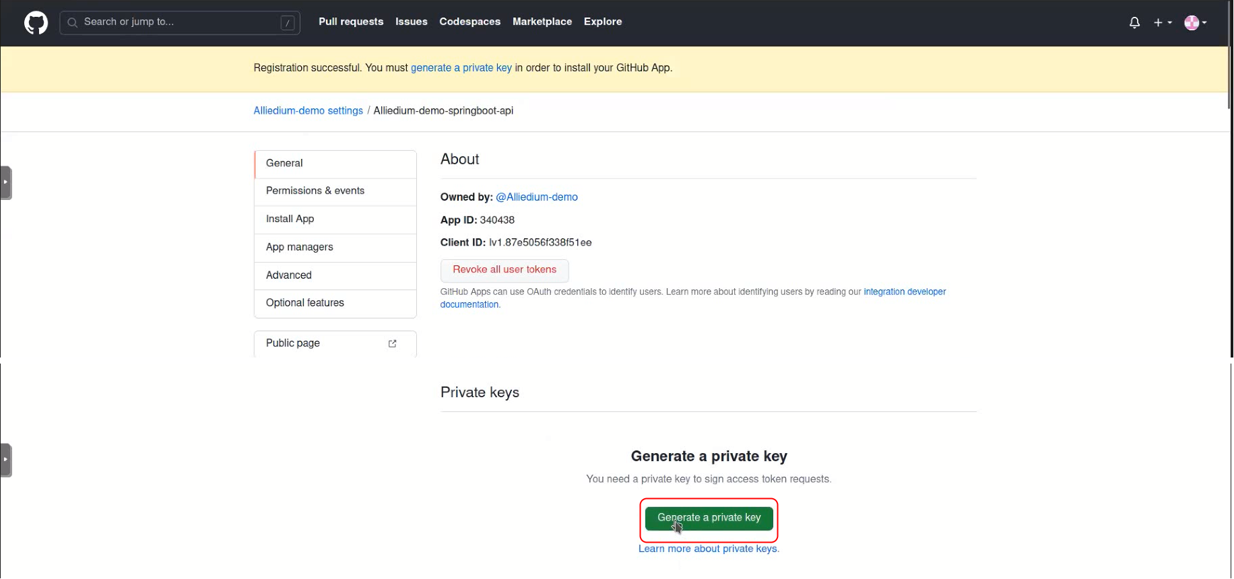The image size is (1234, 579).
Task: Click Alliedium-demo-springboot-api breadcrumb text
Action: tap(443, 110)
